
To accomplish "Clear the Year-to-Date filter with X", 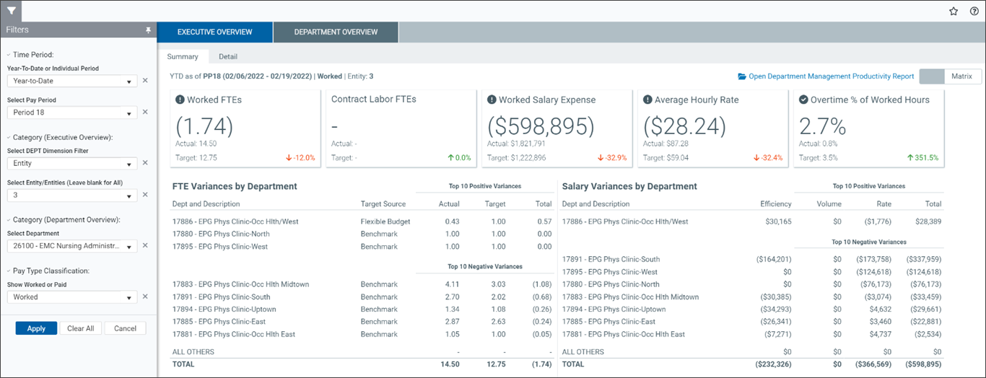I will [x=145, y=81].
